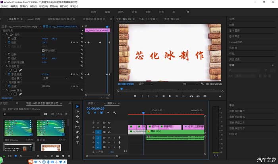
Task: Toggle V3 track eye visibility
Action: (109, 123)
